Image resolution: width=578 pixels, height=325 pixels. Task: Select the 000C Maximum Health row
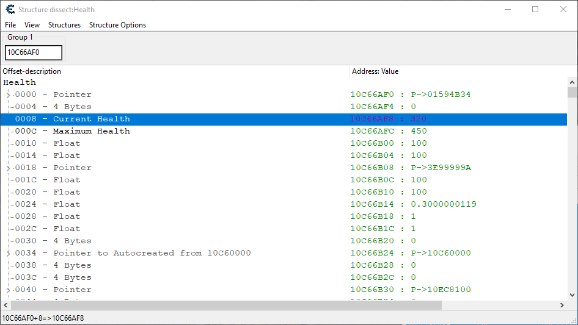pyautogui.click(x=91, y=131)
